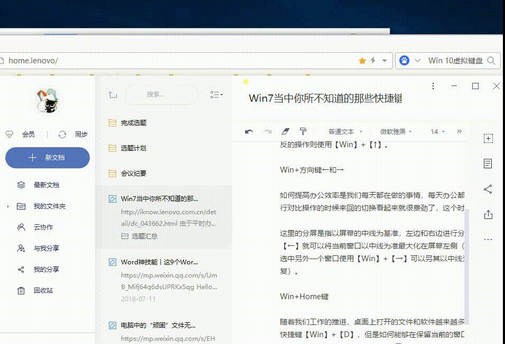The image size is (505, 344).
Task: Open the font size 14 dropdown
Action: tap(437, 131)
